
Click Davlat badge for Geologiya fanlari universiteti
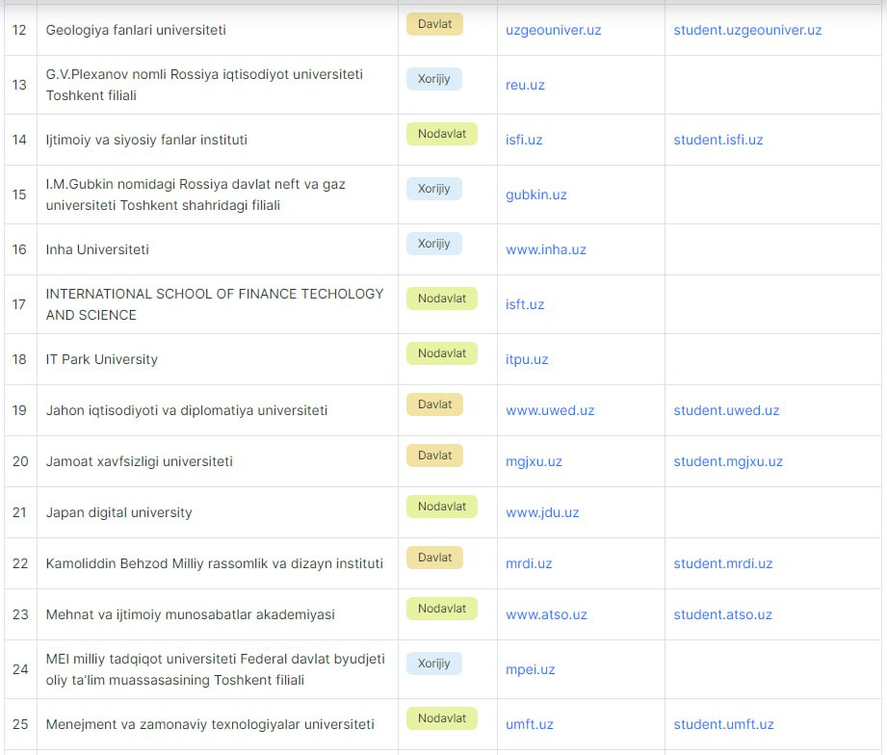434,24
